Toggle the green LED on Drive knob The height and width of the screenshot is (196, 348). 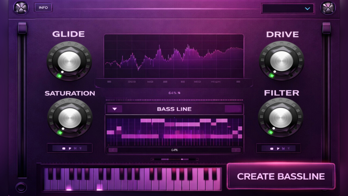pyautogui.click(x=272, y=76)
